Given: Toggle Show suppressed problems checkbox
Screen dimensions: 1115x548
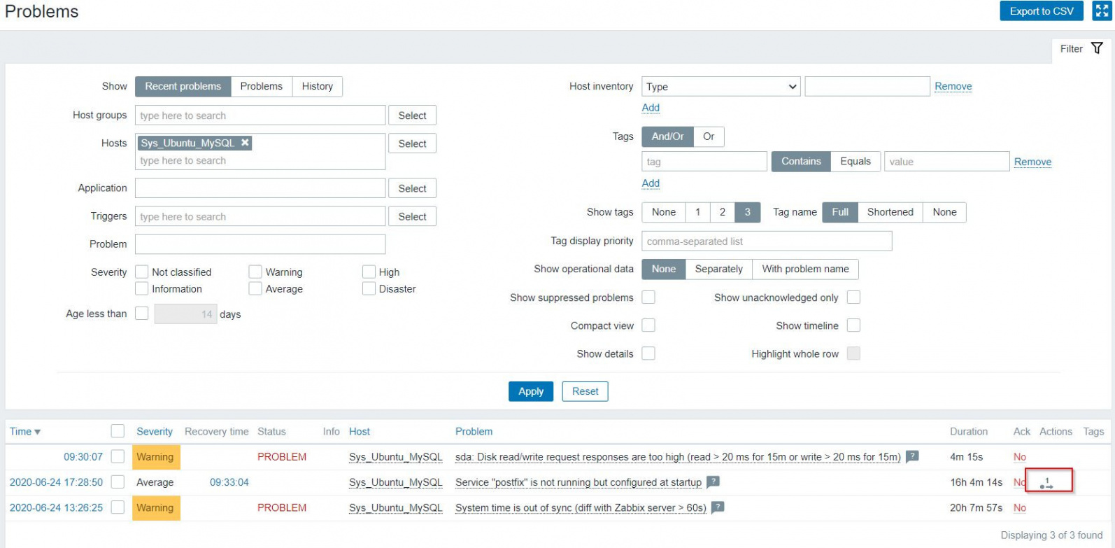Looking at the screenshot, I should pos(648,297).
